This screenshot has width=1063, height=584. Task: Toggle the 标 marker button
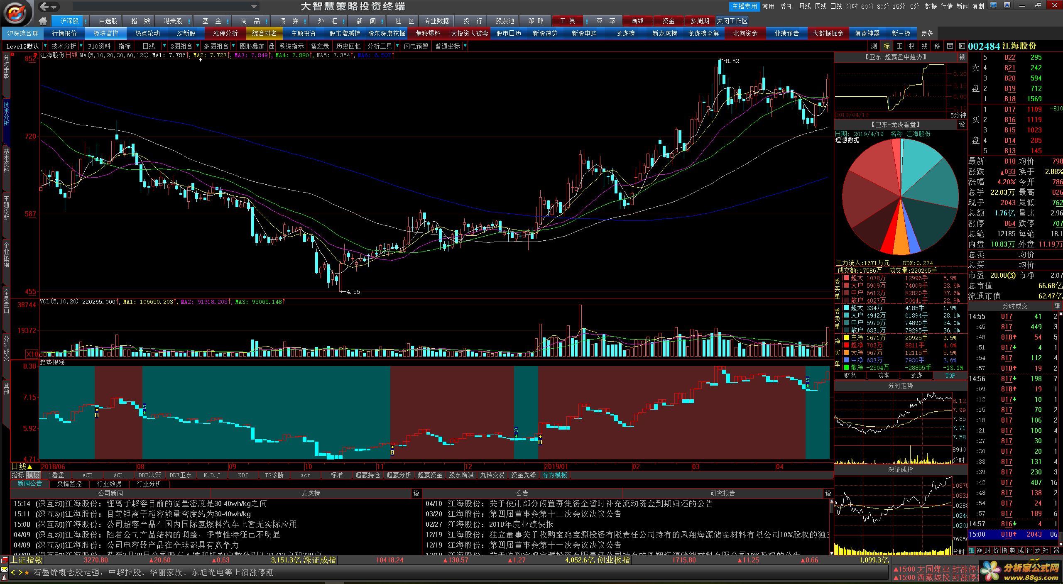(x=887, y=46)
